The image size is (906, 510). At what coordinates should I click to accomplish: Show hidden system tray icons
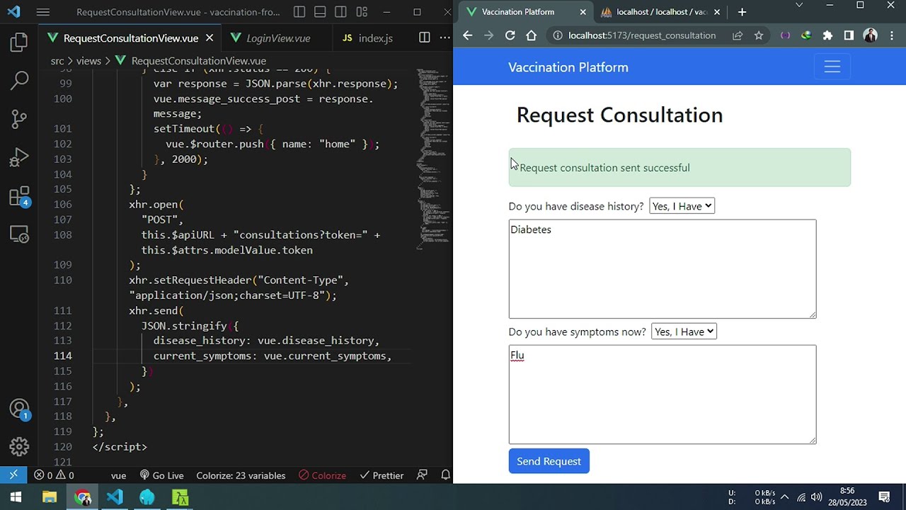784,497
